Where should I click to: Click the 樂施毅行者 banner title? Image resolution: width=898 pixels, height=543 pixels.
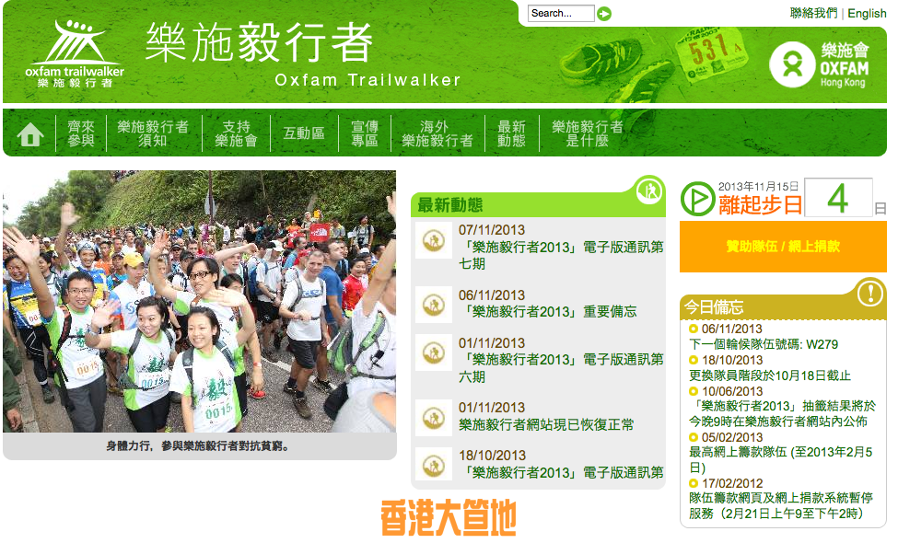click(259, 42)
